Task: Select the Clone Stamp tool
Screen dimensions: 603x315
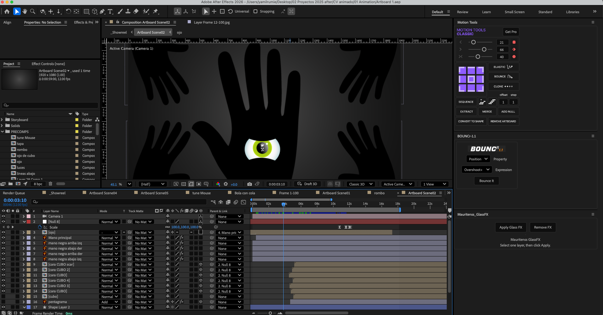Action: pos(128,12)
